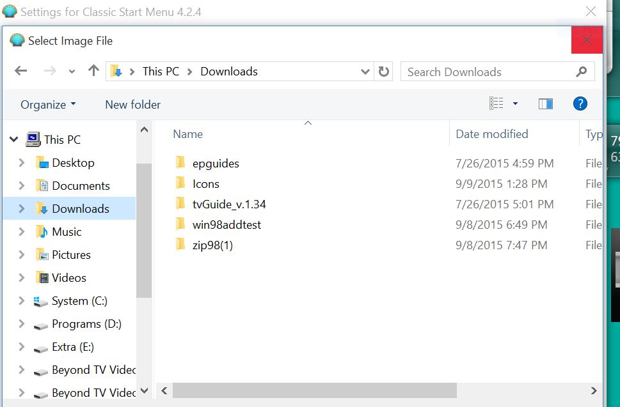Sort by Date modified column header

click(x=491, y=134)
